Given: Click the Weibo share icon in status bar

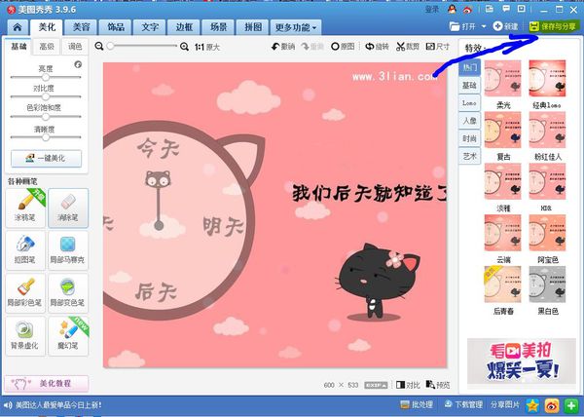Looking at the screenshot, I should pyautogui.click(x=552, y=406).
